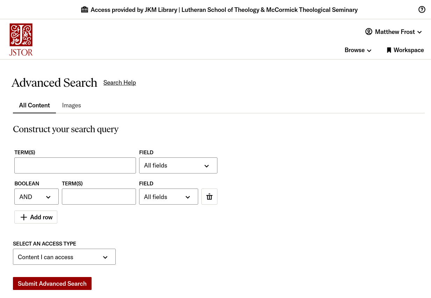Click the plus icon on Add row
Viewport: 431px width, 298px height.
tap(23, 217)
